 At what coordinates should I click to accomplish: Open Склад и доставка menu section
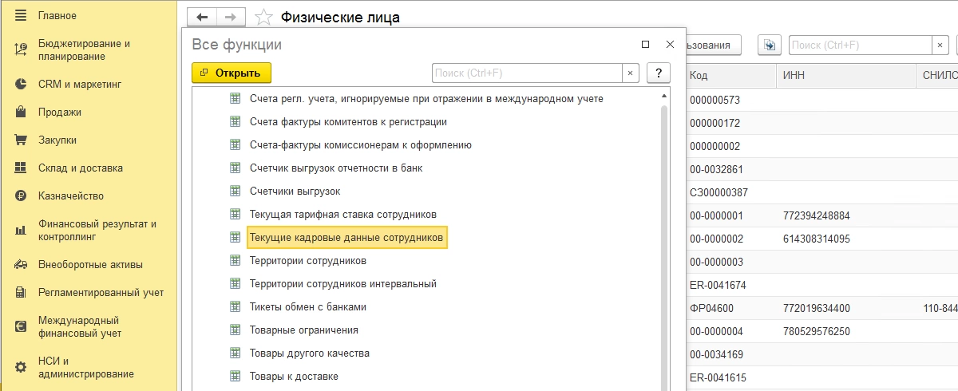pos(80,168)
